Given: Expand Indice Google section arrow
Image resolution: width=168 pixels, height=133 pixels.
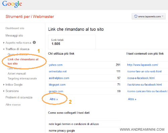Looking at the screenshot, I should tap(4, 85).
